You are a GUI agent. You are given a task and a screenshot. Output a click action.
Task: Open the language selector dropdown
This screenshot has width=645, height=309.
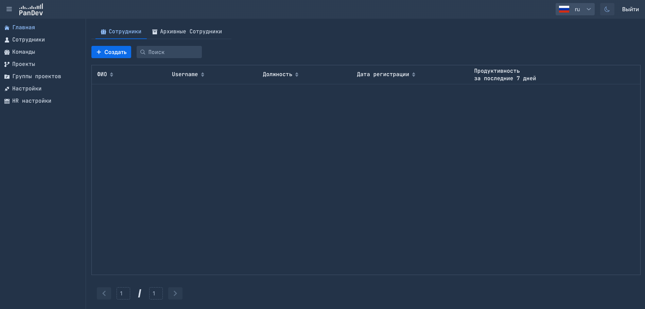pyautogui.click(x=588, y=9)
